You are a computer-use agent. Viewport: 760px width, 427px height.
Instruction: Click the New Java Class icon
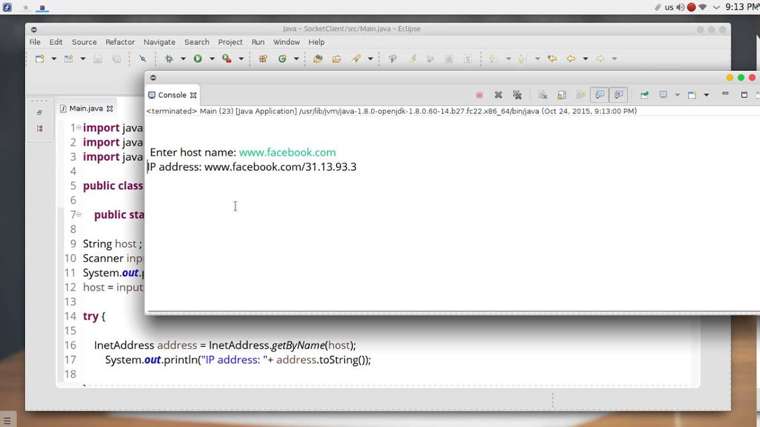[283, 59]
